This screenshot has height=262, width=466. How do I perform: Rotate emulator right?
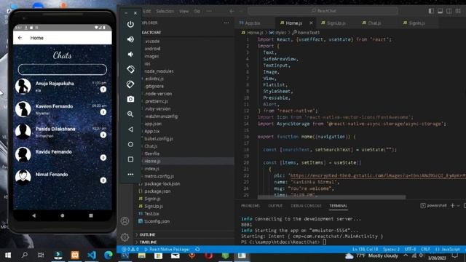coord(130,84)
